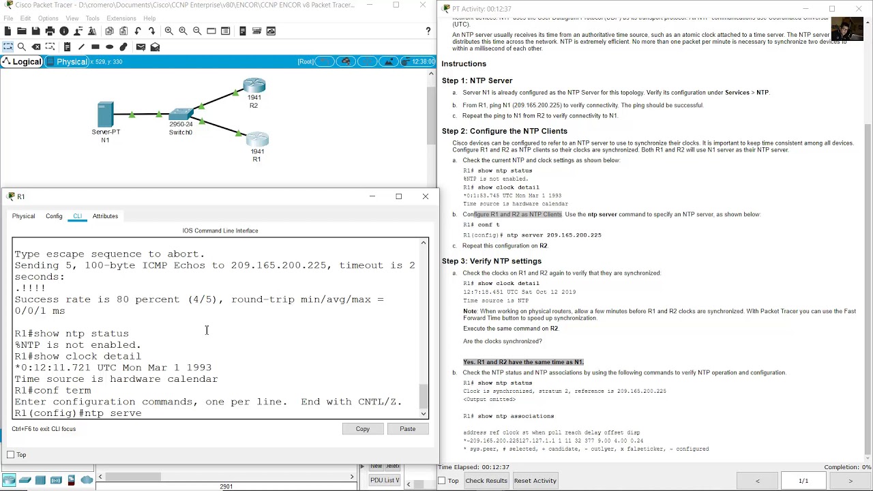Open the Network Information icon
This screenshot has width=873, height=491.
click(64, 31)
